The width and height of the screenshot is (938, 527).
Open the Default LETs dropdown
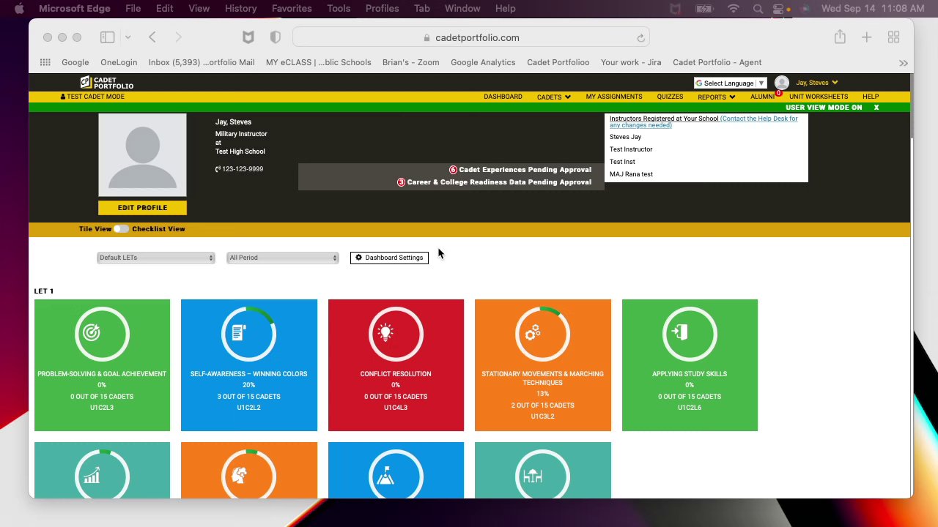click(156, 258)
